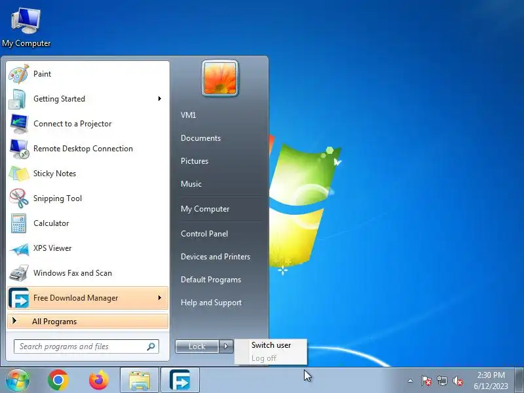The height and width of the screenshot is (393, 524).
Task: Open Documents
Action: 200,138
